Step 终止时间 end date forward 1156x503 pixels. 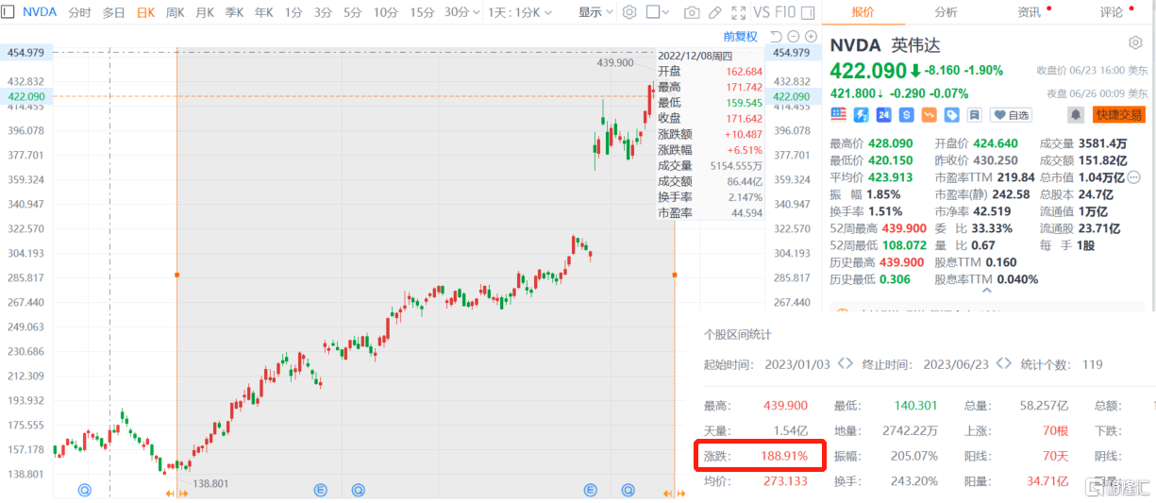pos(1010,363)
